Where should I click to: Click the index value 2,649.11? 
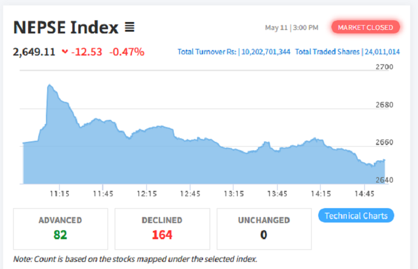(x=34, y=52)
